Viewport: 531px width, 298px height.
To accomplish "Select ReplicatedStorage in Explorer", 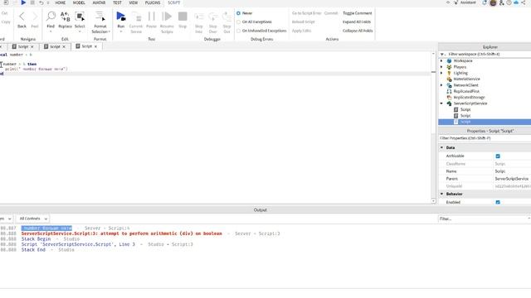I will [469, 98].
